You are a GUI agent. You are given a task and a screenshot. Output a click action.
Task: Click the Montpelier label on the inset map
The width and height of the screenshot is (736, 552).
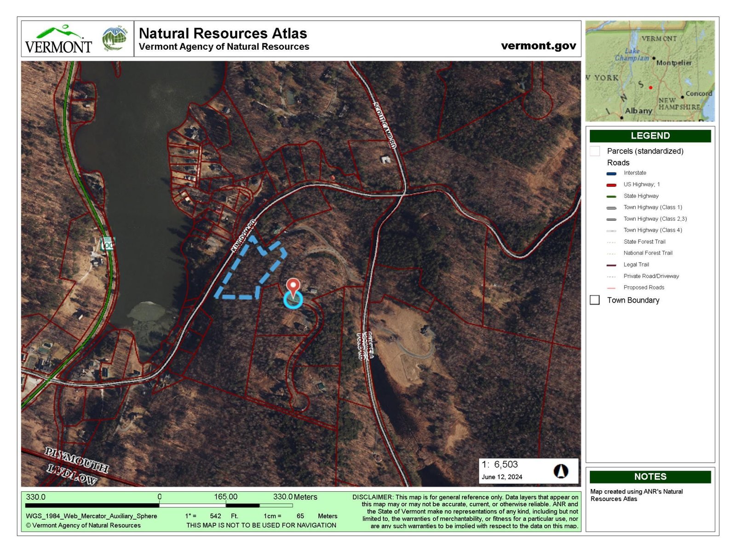click(674, 63)
